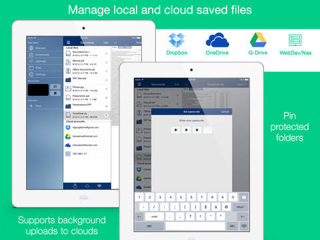Cancel the Set passcode dialog
Image resolution: width=320 pixels, height=240 pixels.
(225, 111)
